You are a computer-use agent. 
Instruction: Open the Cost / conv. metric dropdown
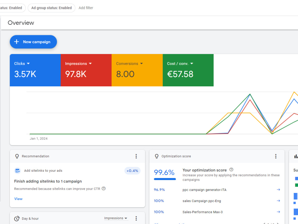[x=180, y=64]
